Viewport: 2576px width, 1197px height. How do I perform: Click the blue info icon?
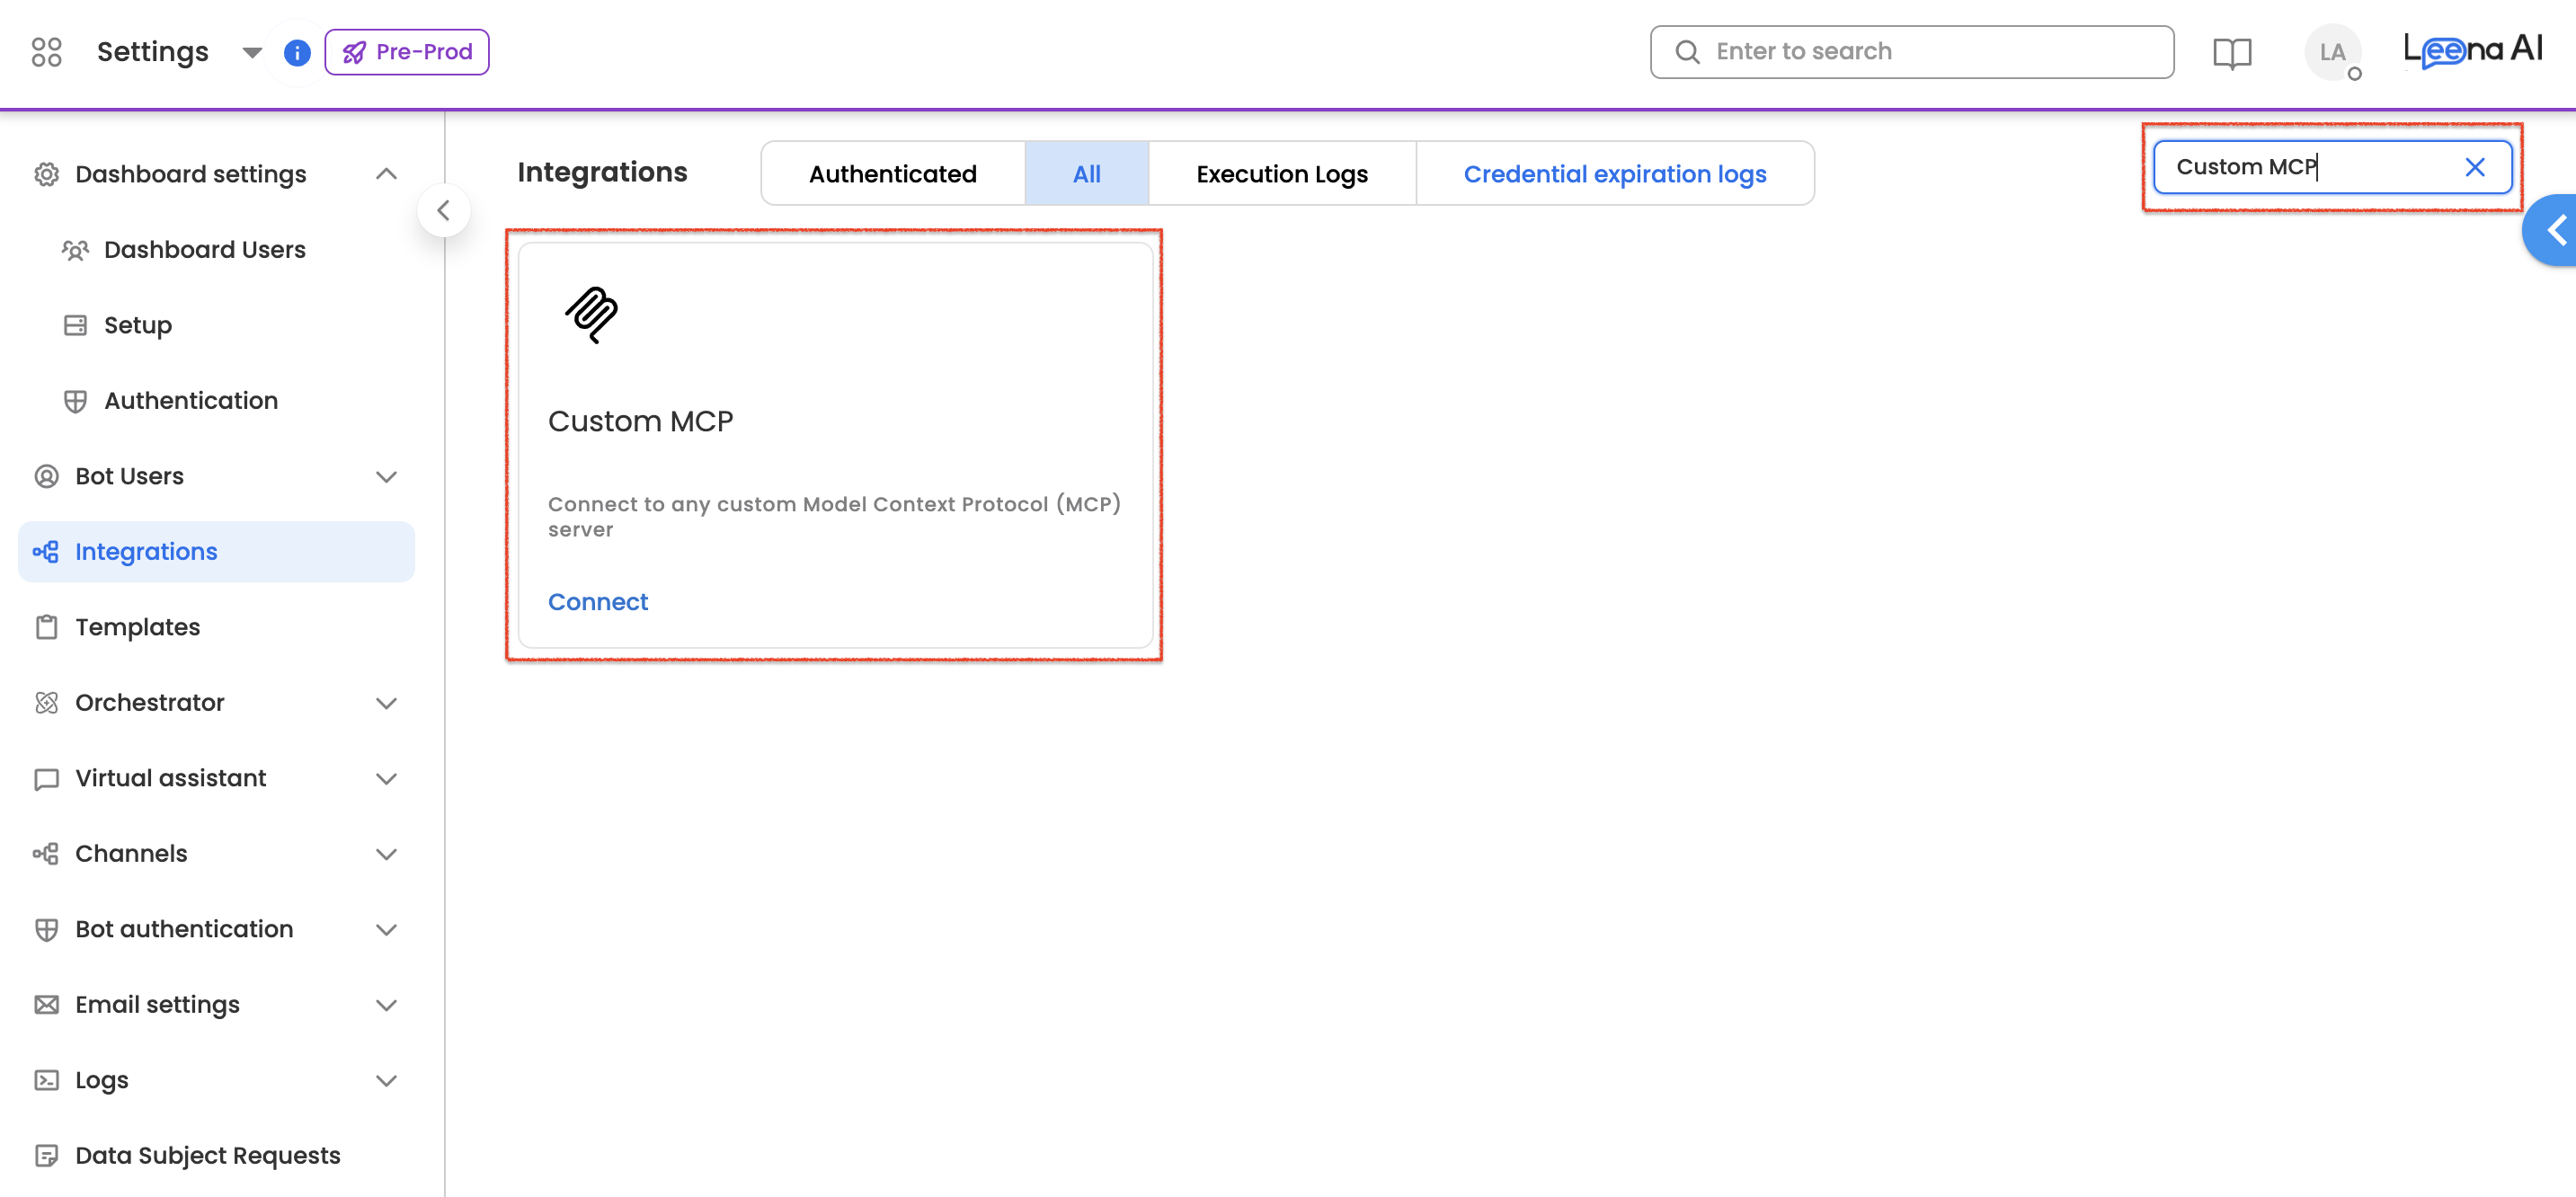point(297,52)
